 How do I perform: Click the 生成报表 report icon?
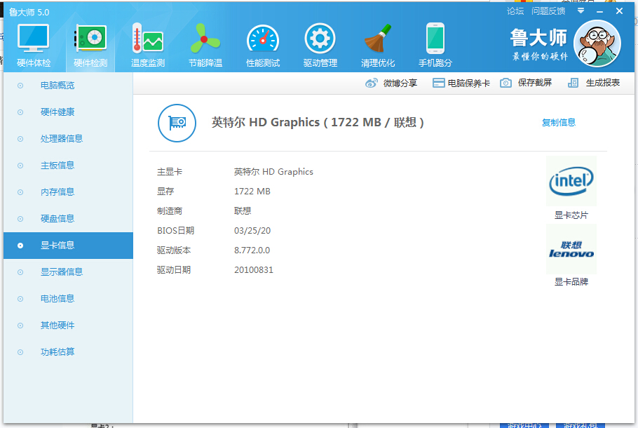tap(573, 83)
